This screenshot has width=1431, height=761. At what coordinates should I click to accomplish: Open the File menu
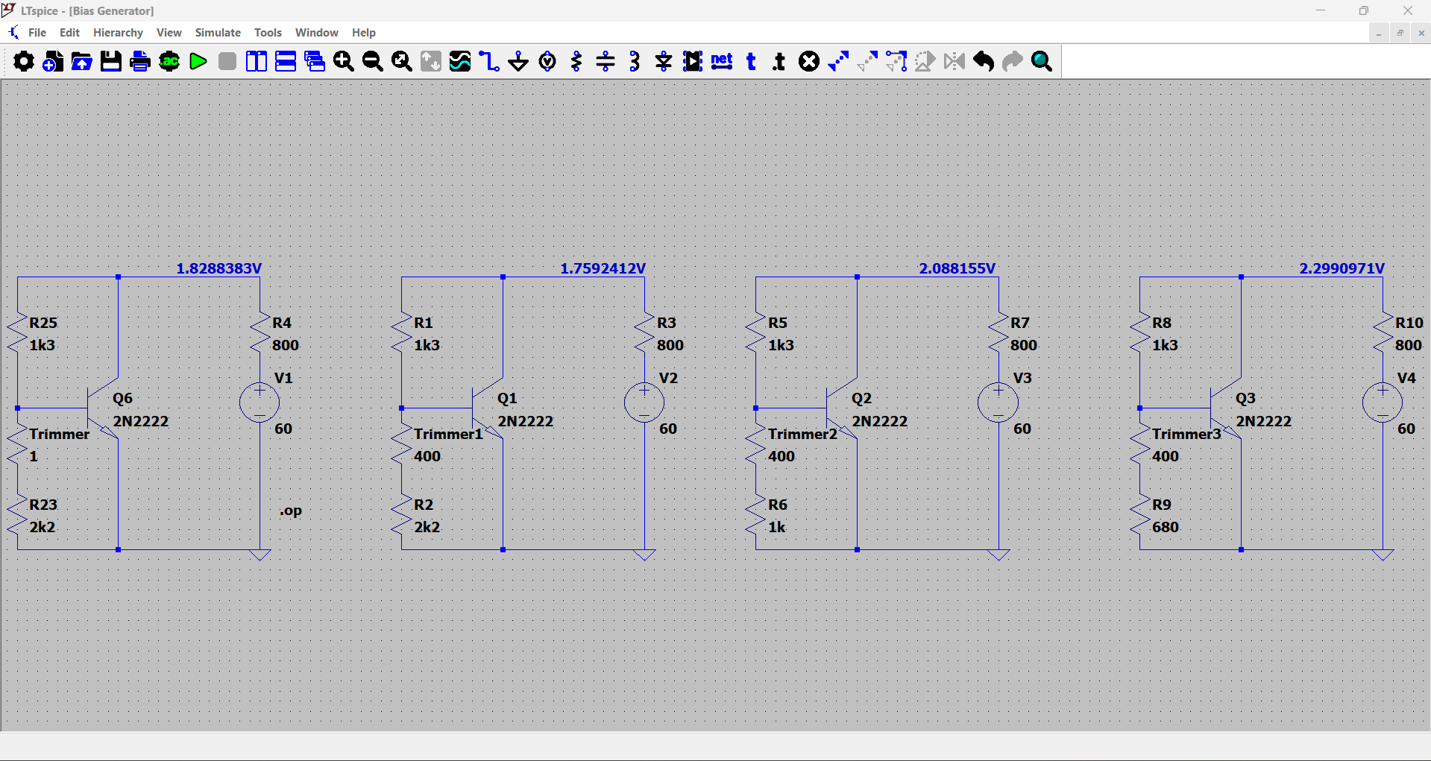[x=37, y=33]
